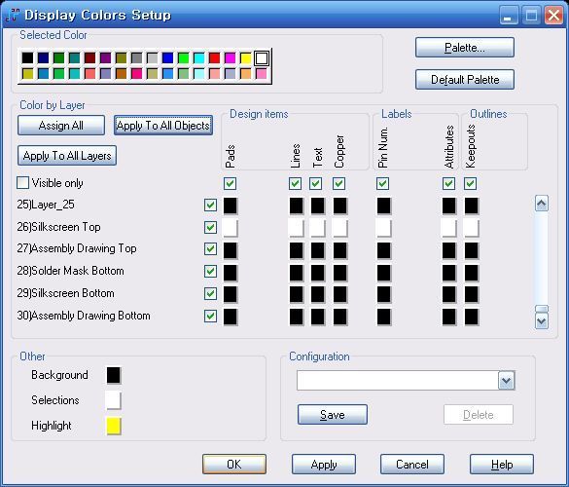Viewport: 569px width, 487px height.
Task: Toggle the Pads column checkbox
Action: (x=231, y=183)
